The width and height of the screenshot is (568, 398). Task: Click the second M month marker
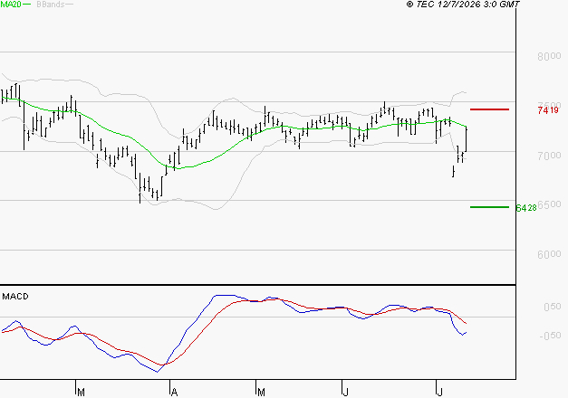tap(261, 393)
